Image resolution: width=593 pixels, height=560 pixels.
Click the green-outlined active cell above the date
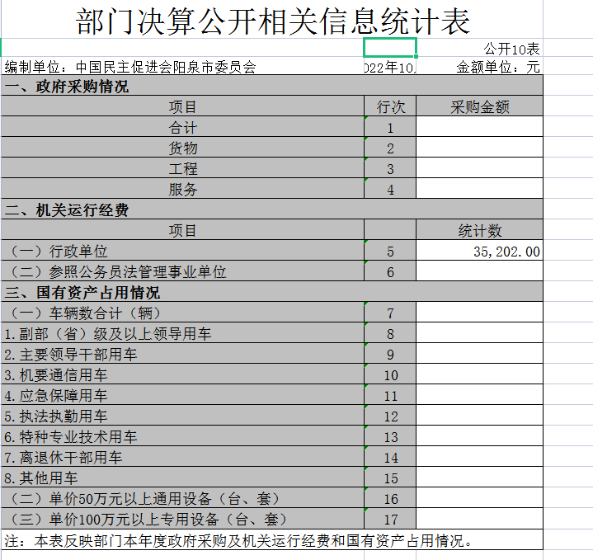(x=390, y=48)
